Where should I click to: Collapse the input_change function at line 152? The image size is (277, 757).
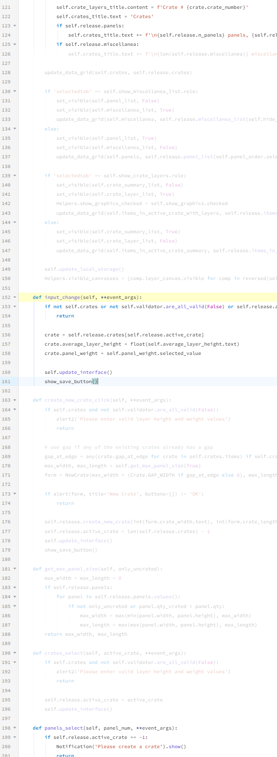(15, 297)
